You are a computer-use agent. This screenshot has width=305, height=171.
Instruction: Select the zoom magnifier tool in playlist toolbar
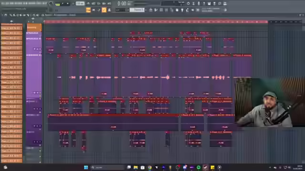pyautogui.click(x=34, y=15)
